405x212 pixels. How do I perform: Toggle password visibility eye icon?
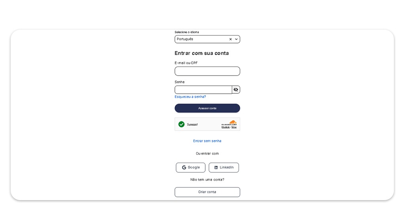point(236,90)
